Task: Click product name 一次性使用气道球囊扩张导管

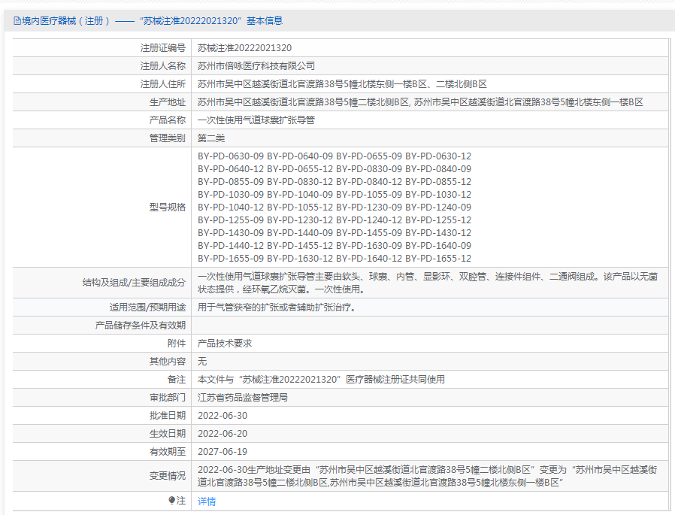Action: [x=256, y=120]
